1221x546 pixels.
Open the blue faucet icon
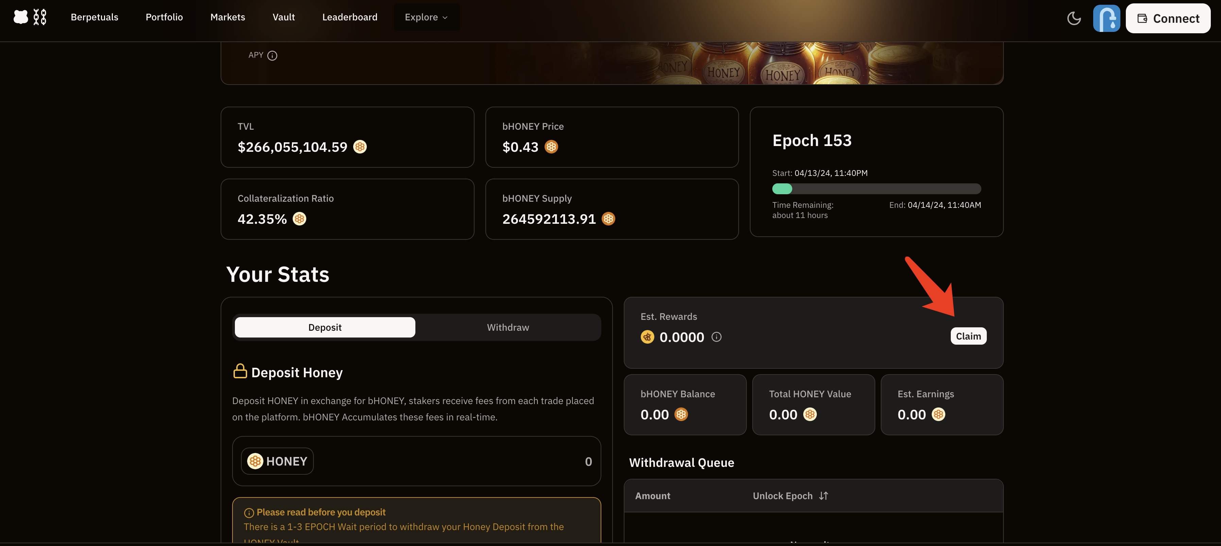pos(1106,18)
